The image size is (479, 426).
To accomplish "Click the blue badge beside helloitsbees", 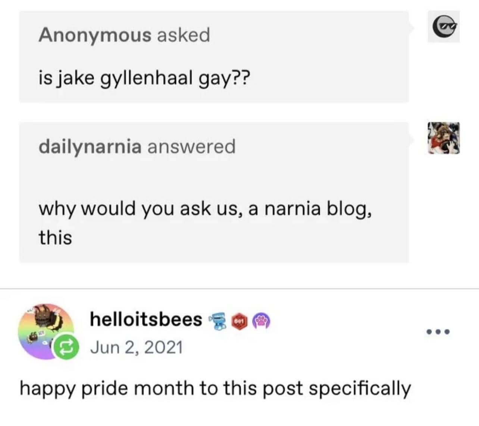I will 219,321.
